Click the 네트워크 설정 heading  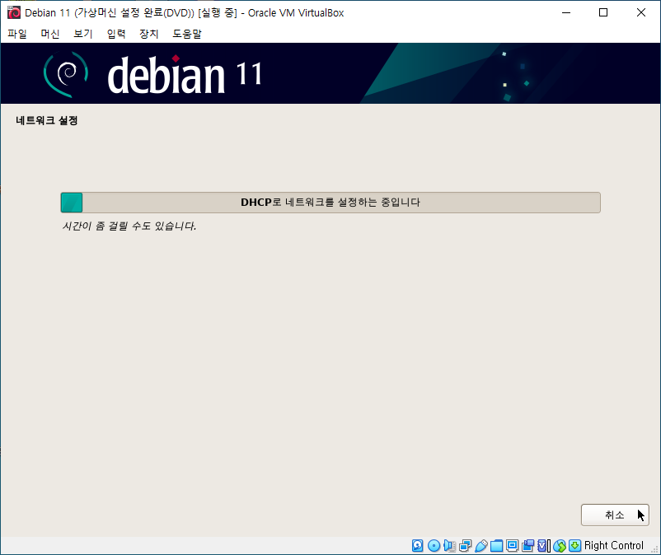tap(47, 120)
